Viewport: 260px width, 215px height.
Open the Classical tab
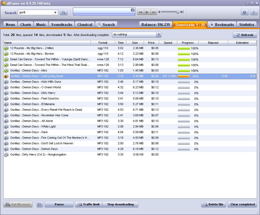click(x=85, y=25)
